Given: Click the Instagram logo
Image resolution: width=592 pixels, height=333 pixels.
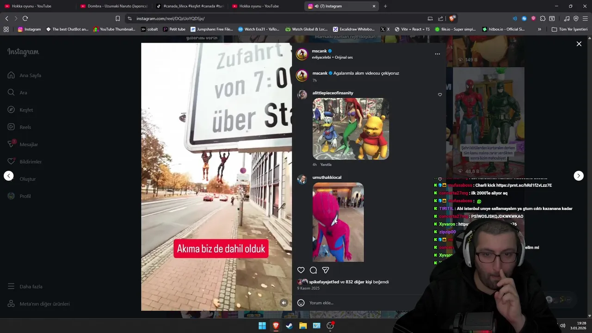Looking at the screenshot, I should pyautogui.click(x=23, y=52).
